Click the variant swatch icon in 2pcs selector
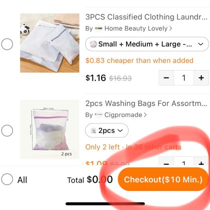Image resolution: width=210 pixels, height=210 pixels. coord(93,130)
